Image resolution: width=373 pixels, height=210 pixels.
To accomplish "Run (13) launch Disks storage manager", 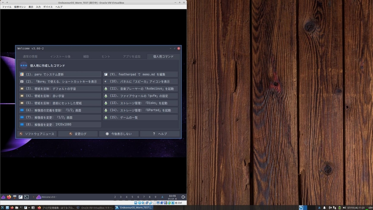I will point(140,103).
